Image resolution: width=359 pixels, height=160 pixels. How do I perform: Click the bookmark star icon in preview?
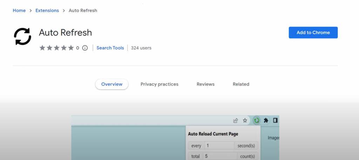245,121
